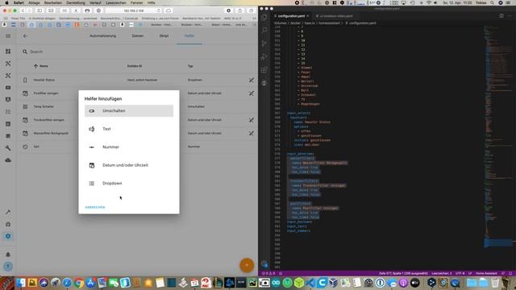Click read-only icon on Haustür Status row

(x=251, y=80)
